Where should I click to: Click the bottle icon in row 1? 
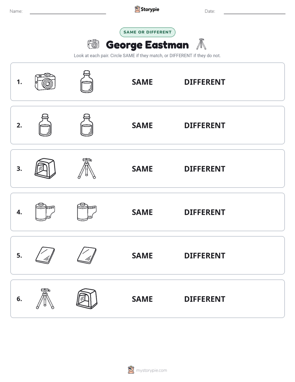point(87,81)
